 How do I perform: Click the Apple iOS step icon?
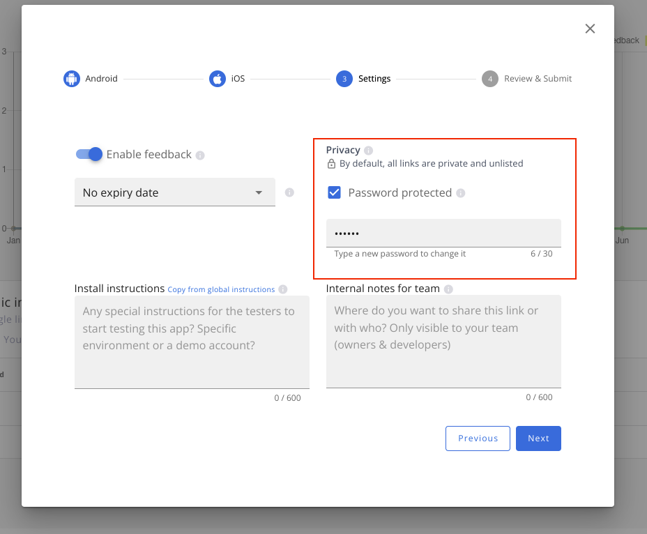(218, 79)
